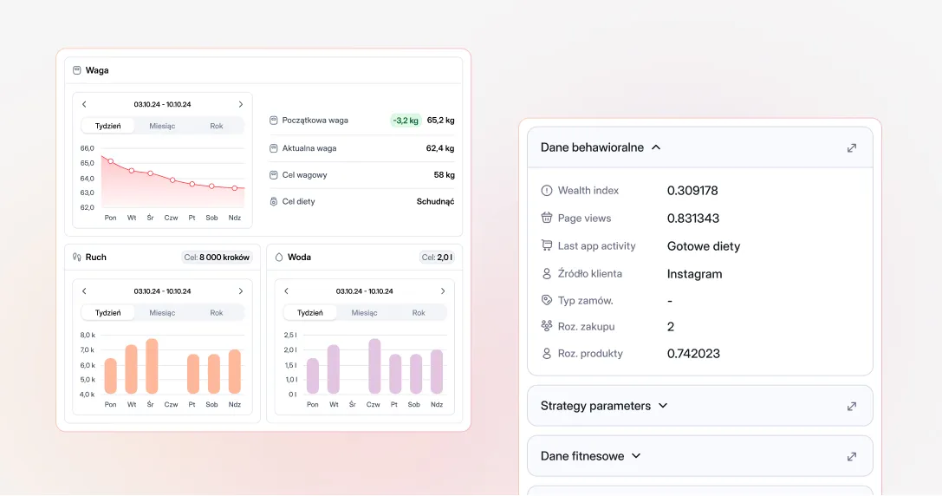This screenshot has height=496, width=942.
Task: Click the date range in Woda chart
Action: [x=364, y=291]
